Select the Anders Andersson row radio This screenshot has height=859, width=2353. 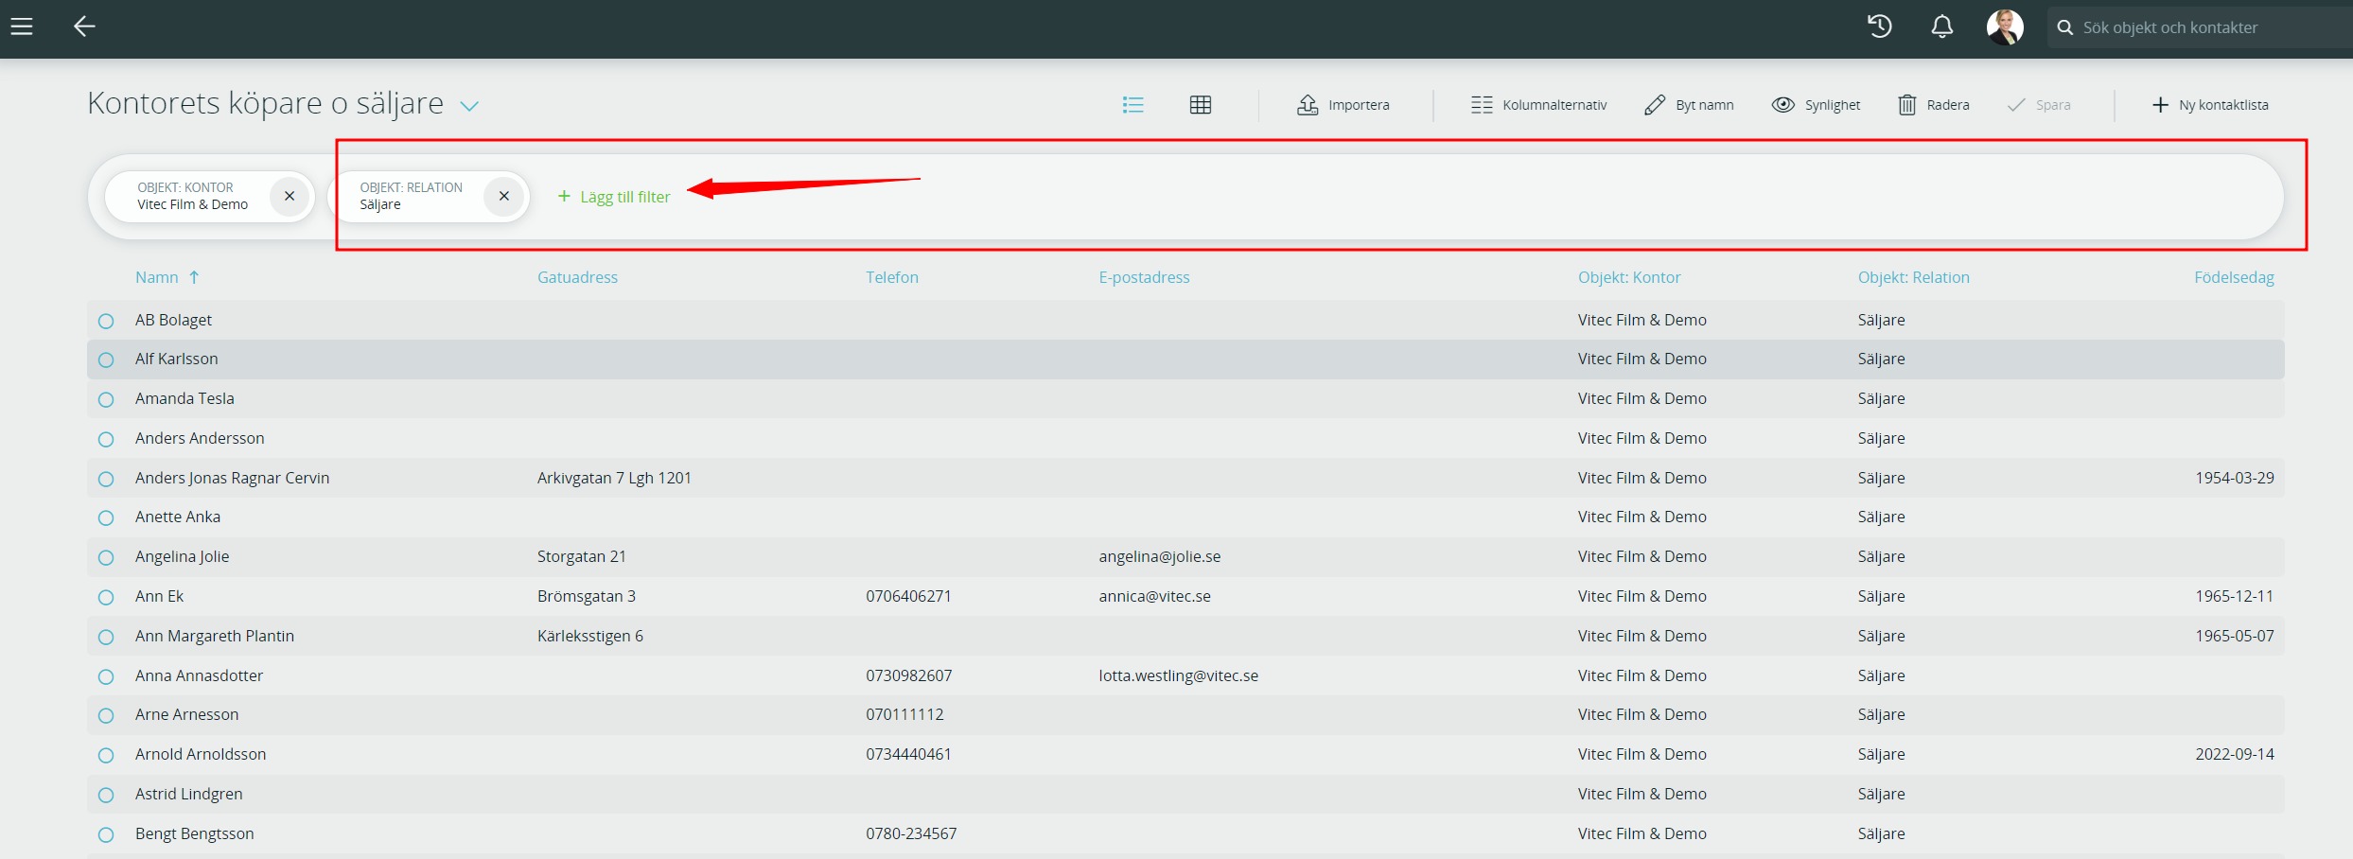pyautogui.click(x=106, y=439)
